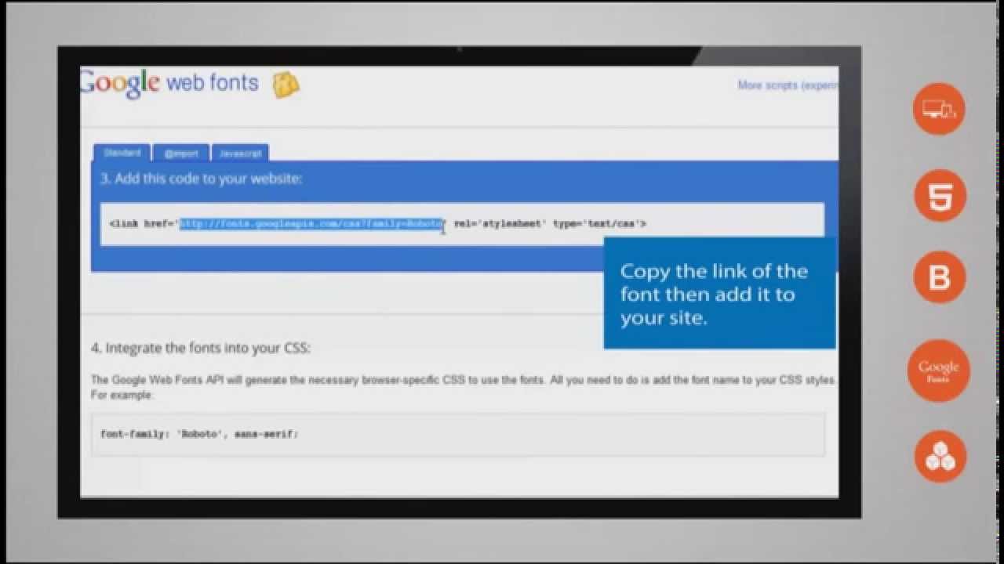The width and height of the screenshot is (1004, 564).
Task: Click the highlighted fonts.googleapis.com URL
Action: coord(312,224)
